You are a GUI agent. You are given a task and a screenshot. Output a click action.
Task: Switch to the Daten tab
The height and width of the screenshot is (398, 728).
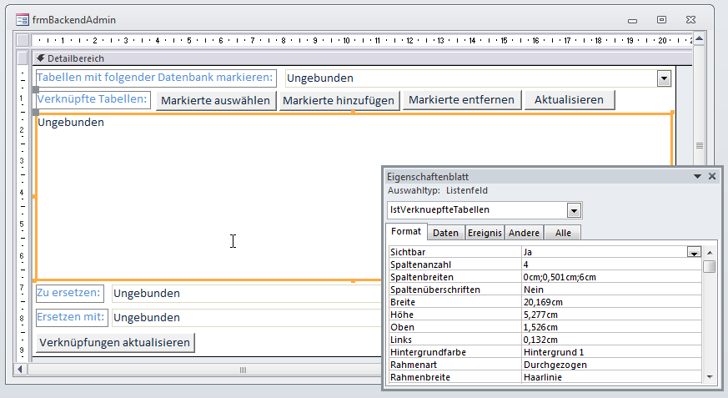coord(445,233)
